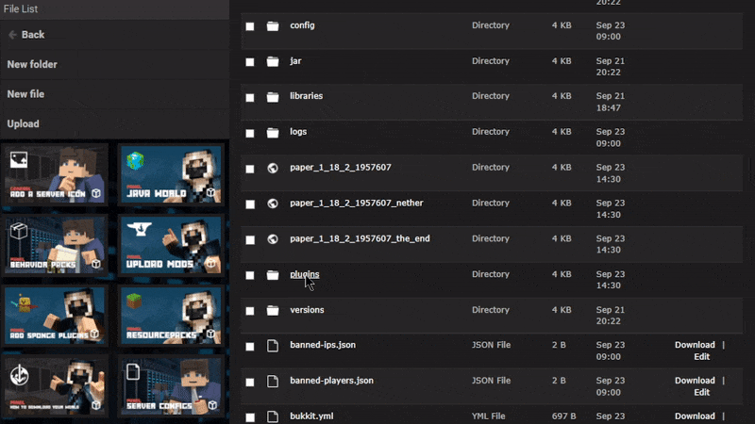This screenshot has width=755, height=424.
Task: Check the box for the plugins folder
Action: coord(250,275)
